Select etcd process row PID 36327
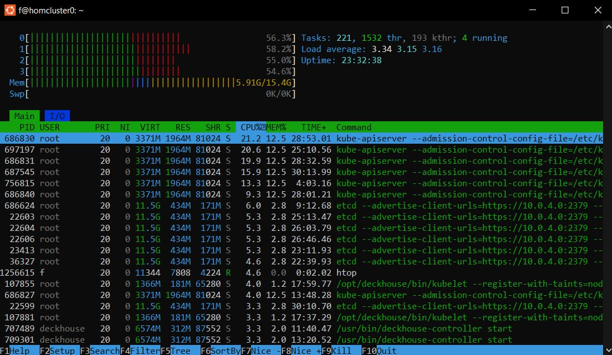Screen dimensions: 612x355 coord(301,262)
